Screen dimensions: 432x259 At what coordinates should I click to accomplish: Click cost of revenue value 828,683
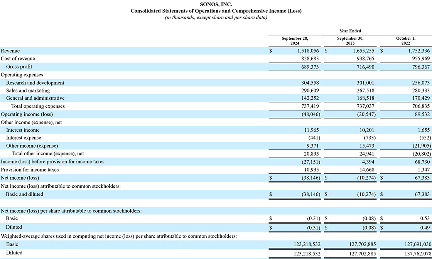310,59
